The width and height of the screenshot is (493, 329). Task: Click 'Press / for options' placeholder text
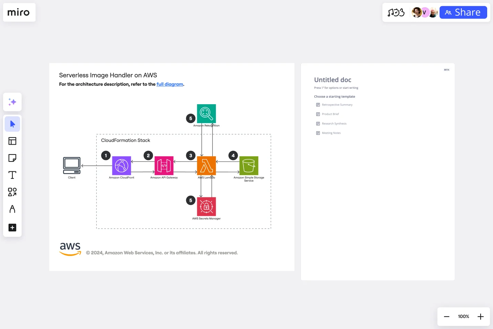coord(336,88)
